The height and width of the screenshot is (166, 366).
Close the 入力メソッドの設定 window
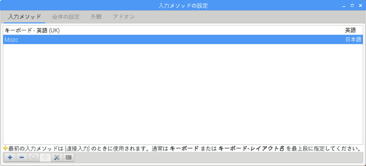coord(360,6)
